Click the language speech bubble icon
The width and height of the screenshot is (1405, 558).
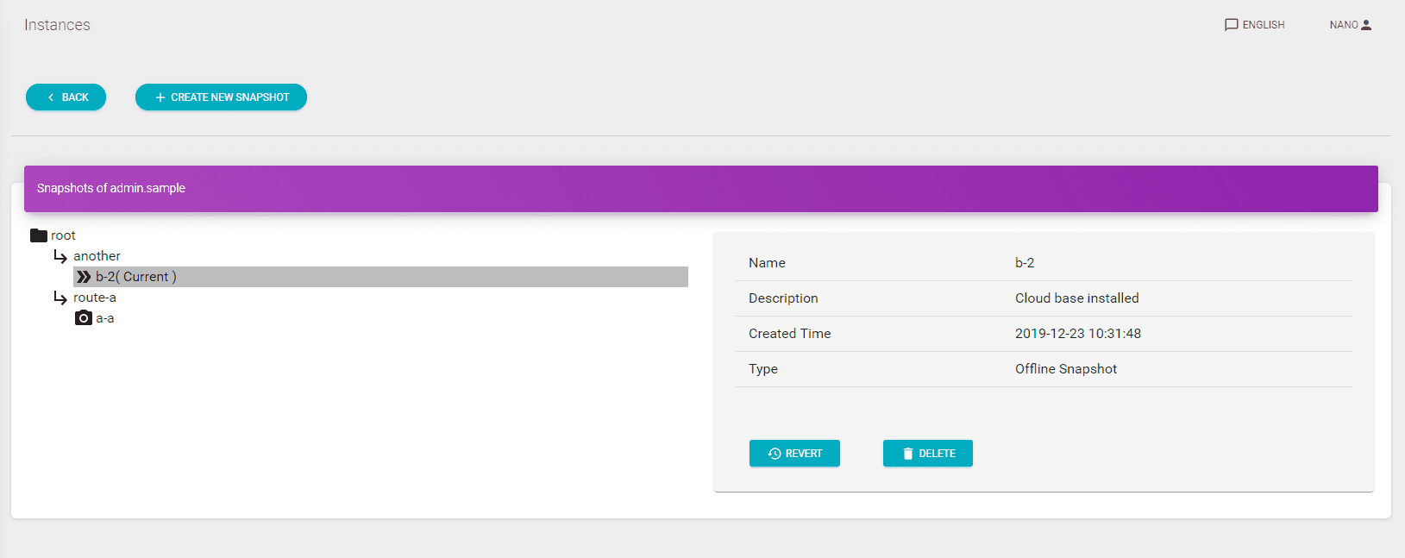(x=1231, y=25)
